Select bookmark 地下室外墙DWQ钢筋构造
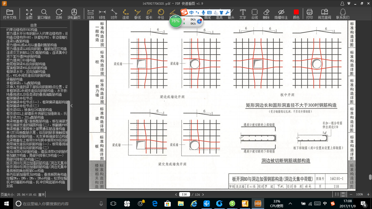This screenshot has height=209, width=372. tap(23, 56)
